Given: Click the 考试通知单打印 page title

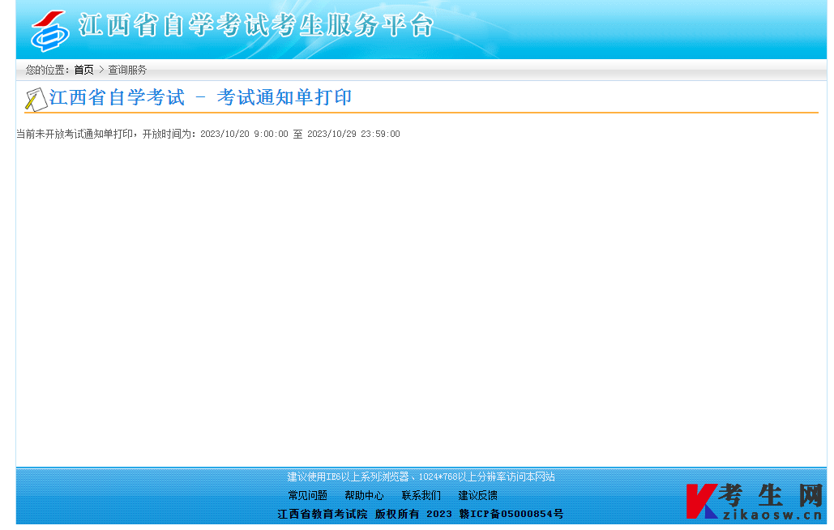Looking at the screenshot, I should point(282,97).
